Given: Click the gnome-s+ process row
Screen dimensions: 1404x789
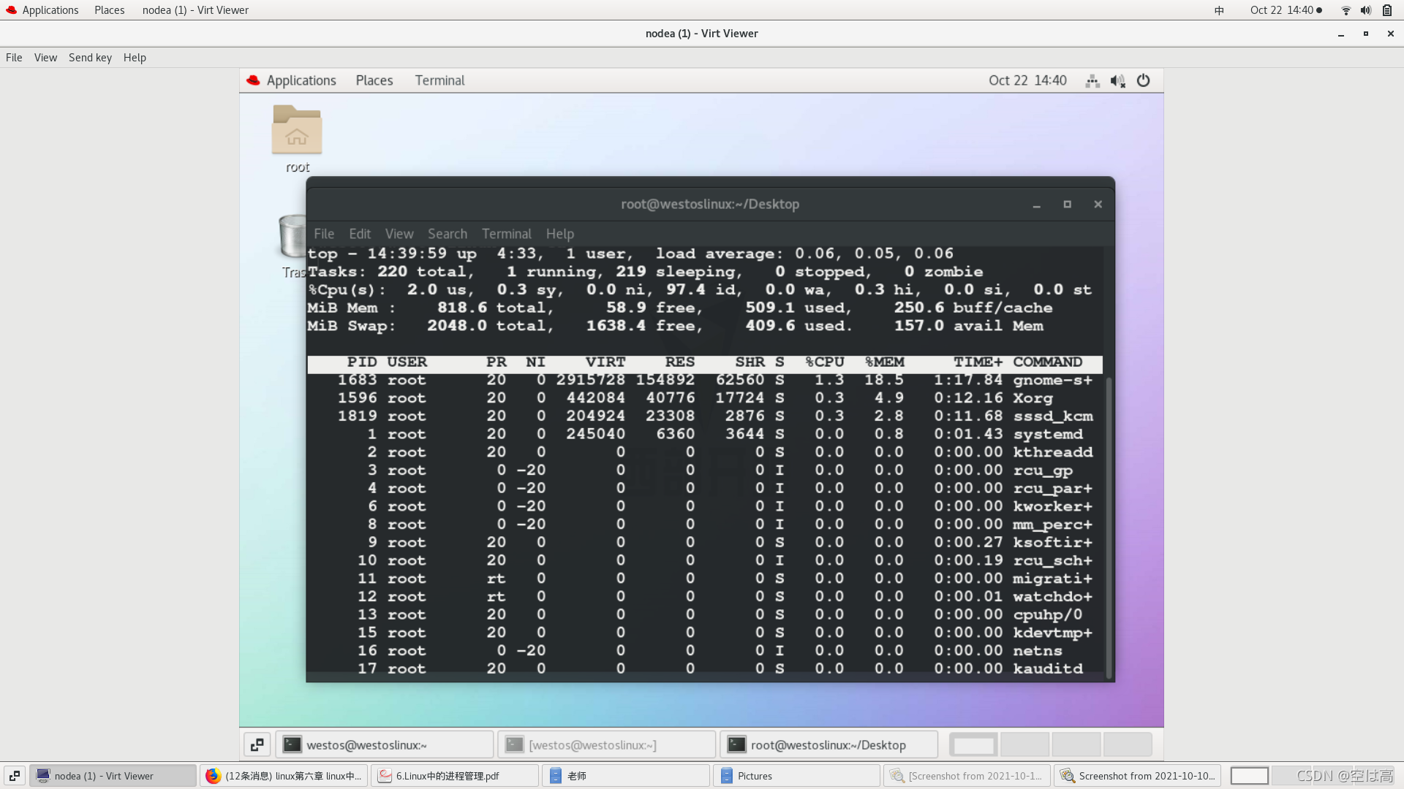Looking at the screenshot, I should (705, 380).
